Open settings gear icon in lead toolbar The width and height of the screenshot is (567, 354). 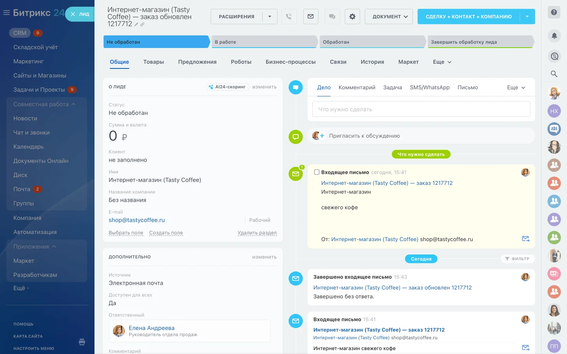pos(352,17)
